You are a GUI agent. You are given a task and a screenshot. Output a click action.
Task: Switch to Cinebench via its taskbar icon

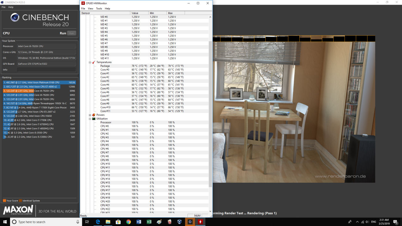point(190,222)
